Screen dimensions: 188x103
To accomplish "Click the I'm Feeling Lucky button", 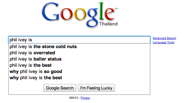I will click(x=96, y=88).
